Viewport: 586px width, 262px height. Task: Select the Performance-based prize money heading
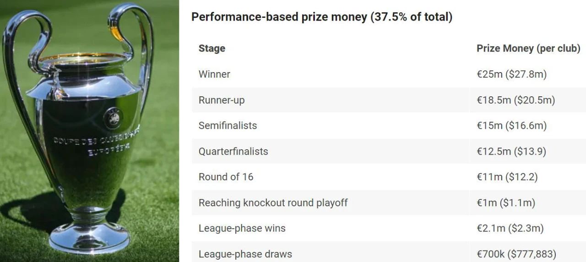pyautogui.click(x=322, y=17)
